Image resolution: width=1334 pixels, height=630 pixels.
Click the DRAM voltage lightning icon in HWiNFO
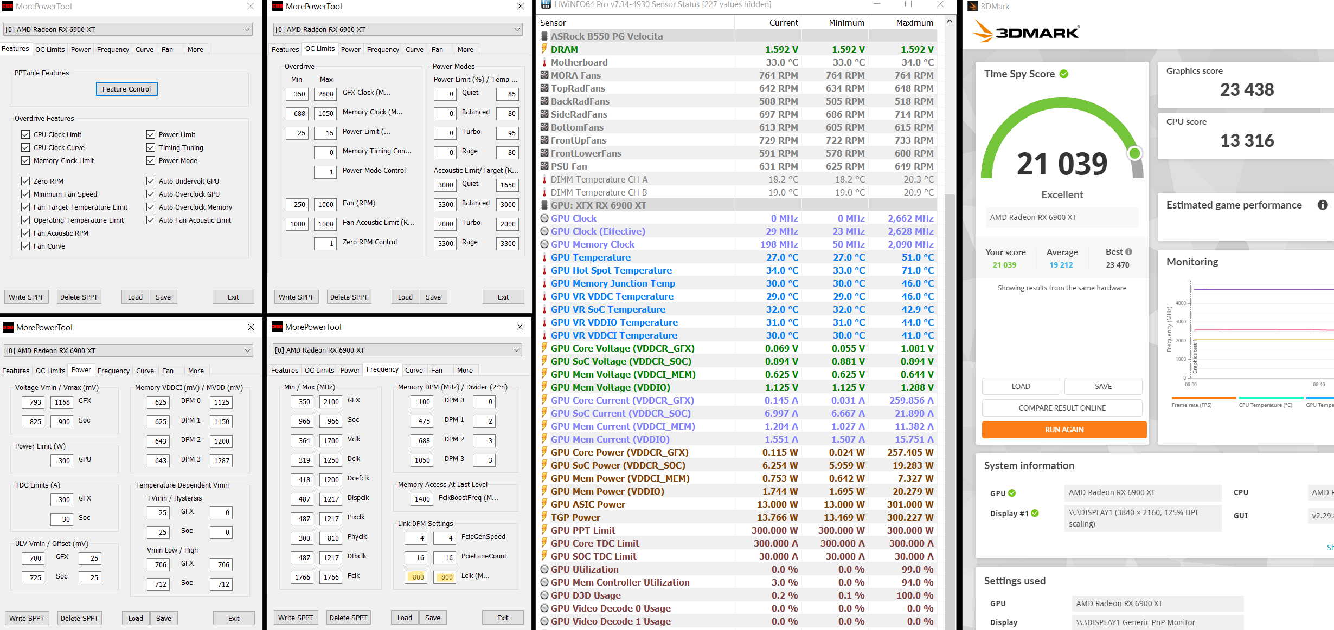pyautogui.click(x=543, y=49)
